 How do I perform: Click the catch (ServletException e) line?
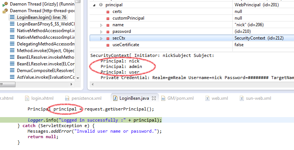pos(56,126)
